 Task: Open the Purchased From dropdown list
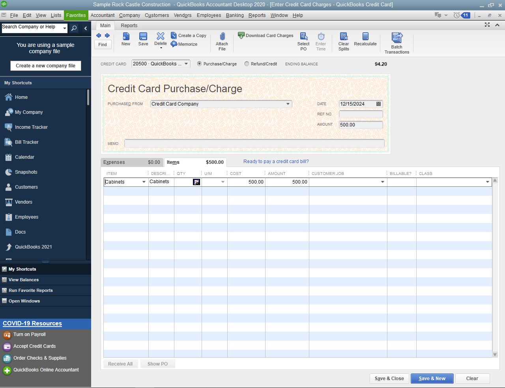click(288, 104)
